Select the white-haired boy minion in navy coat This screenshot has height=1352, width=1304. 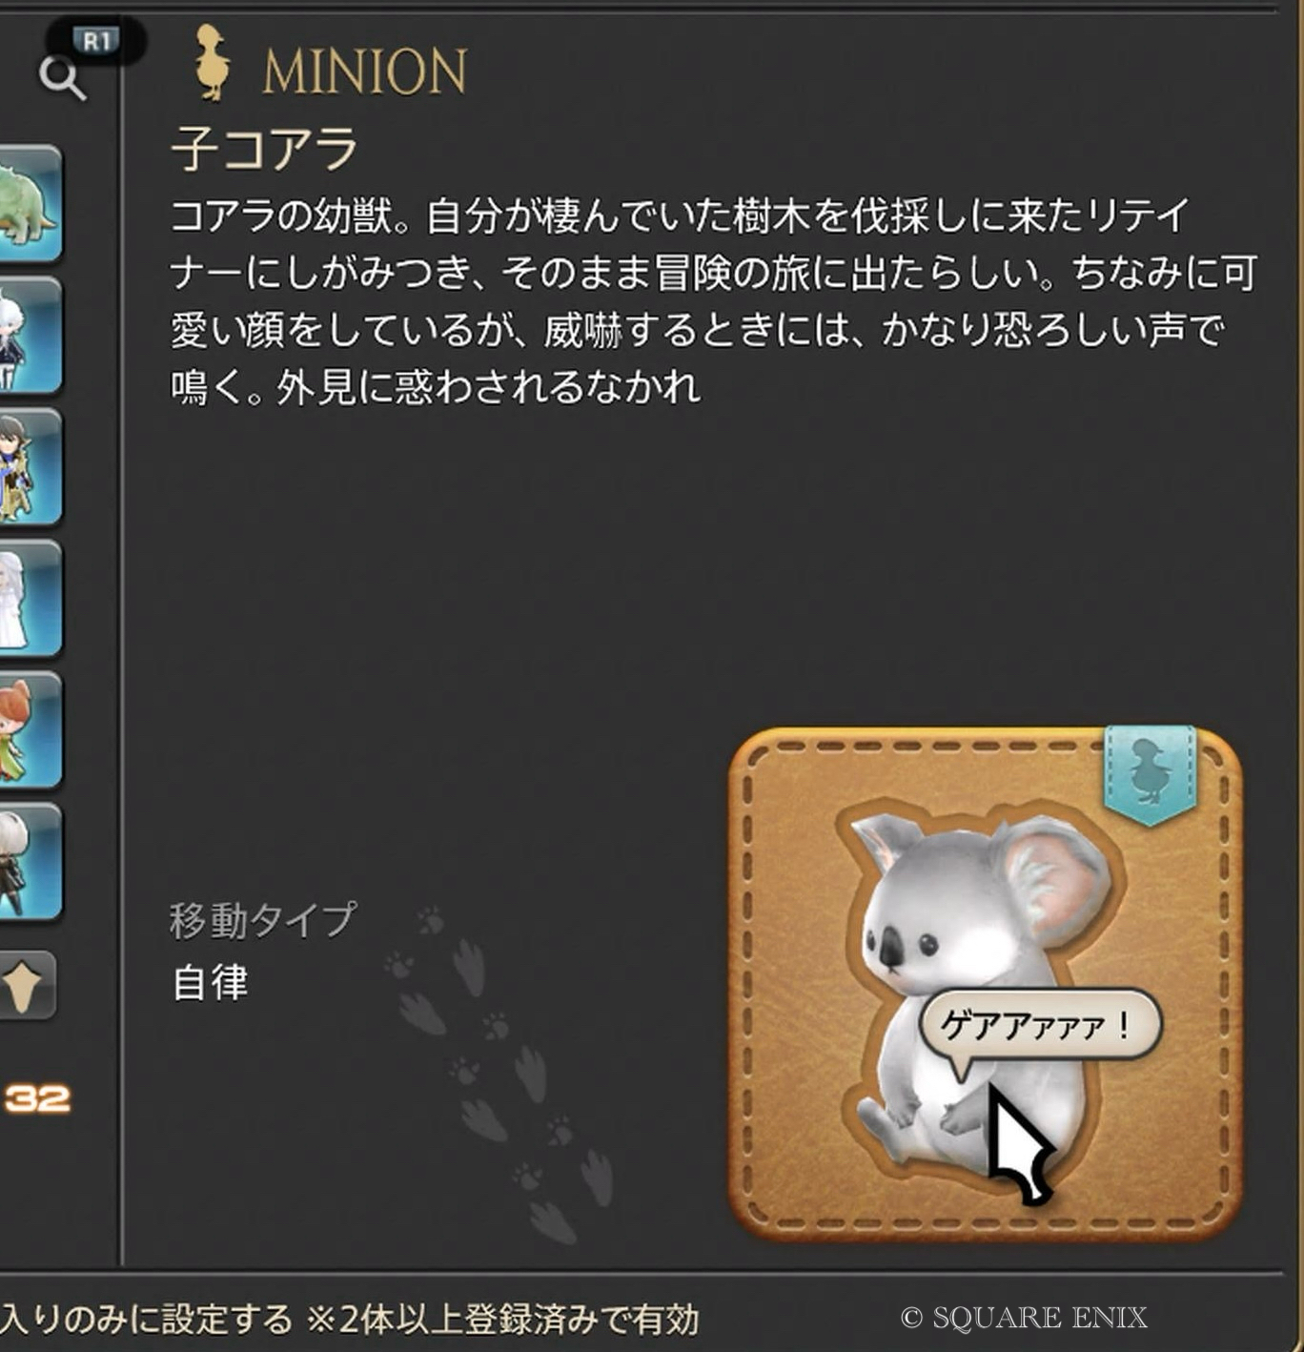(x=31, y=336)
